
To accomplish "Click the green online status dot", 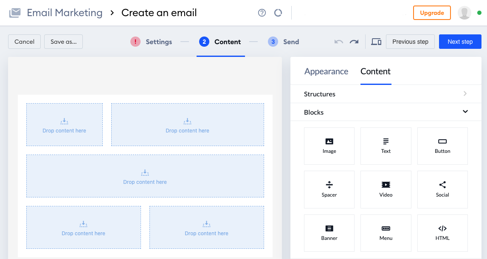I will click(x=479, y=13).
